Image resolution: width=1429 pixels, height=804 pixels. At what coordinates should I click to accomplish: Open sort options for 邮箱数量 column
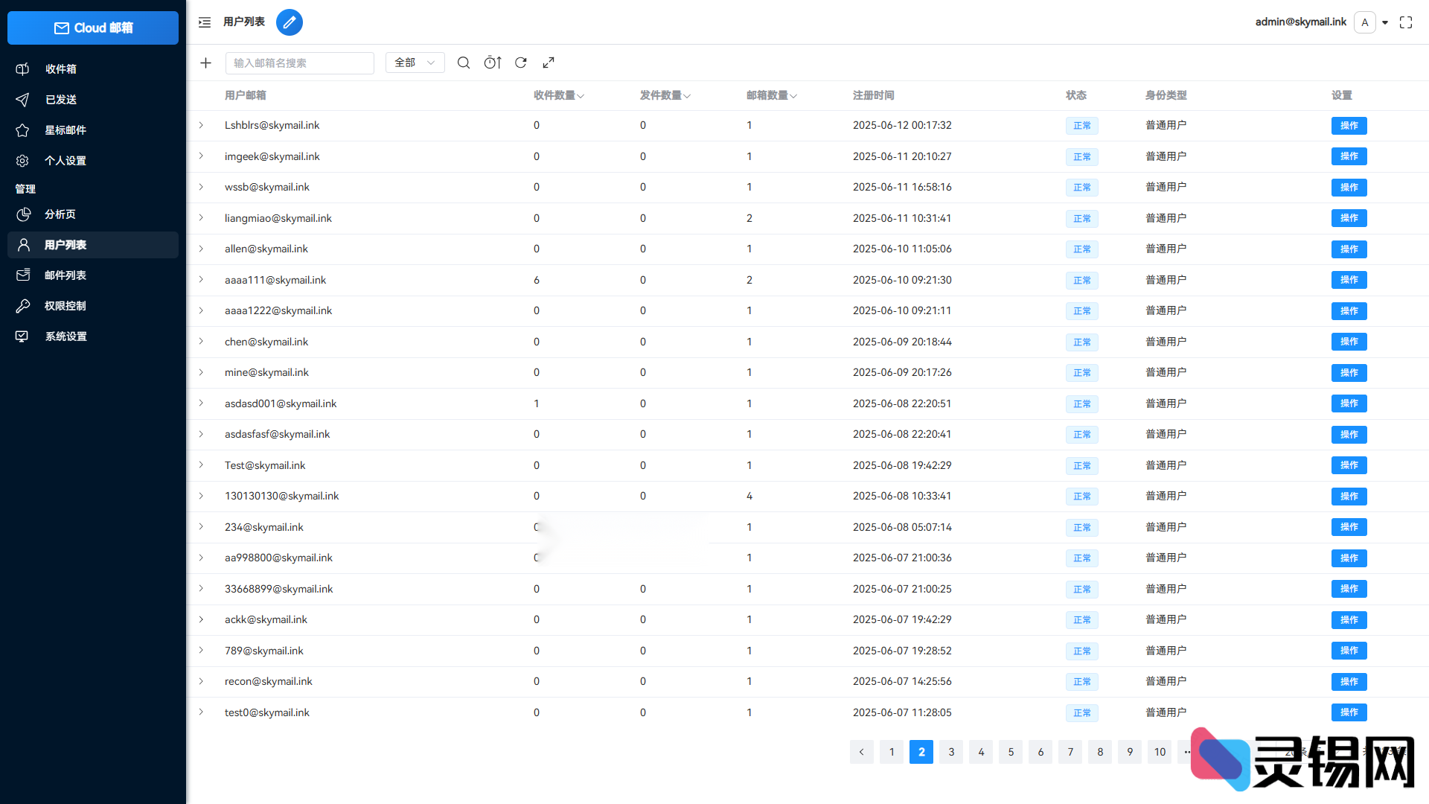click(x=793, y=95)
